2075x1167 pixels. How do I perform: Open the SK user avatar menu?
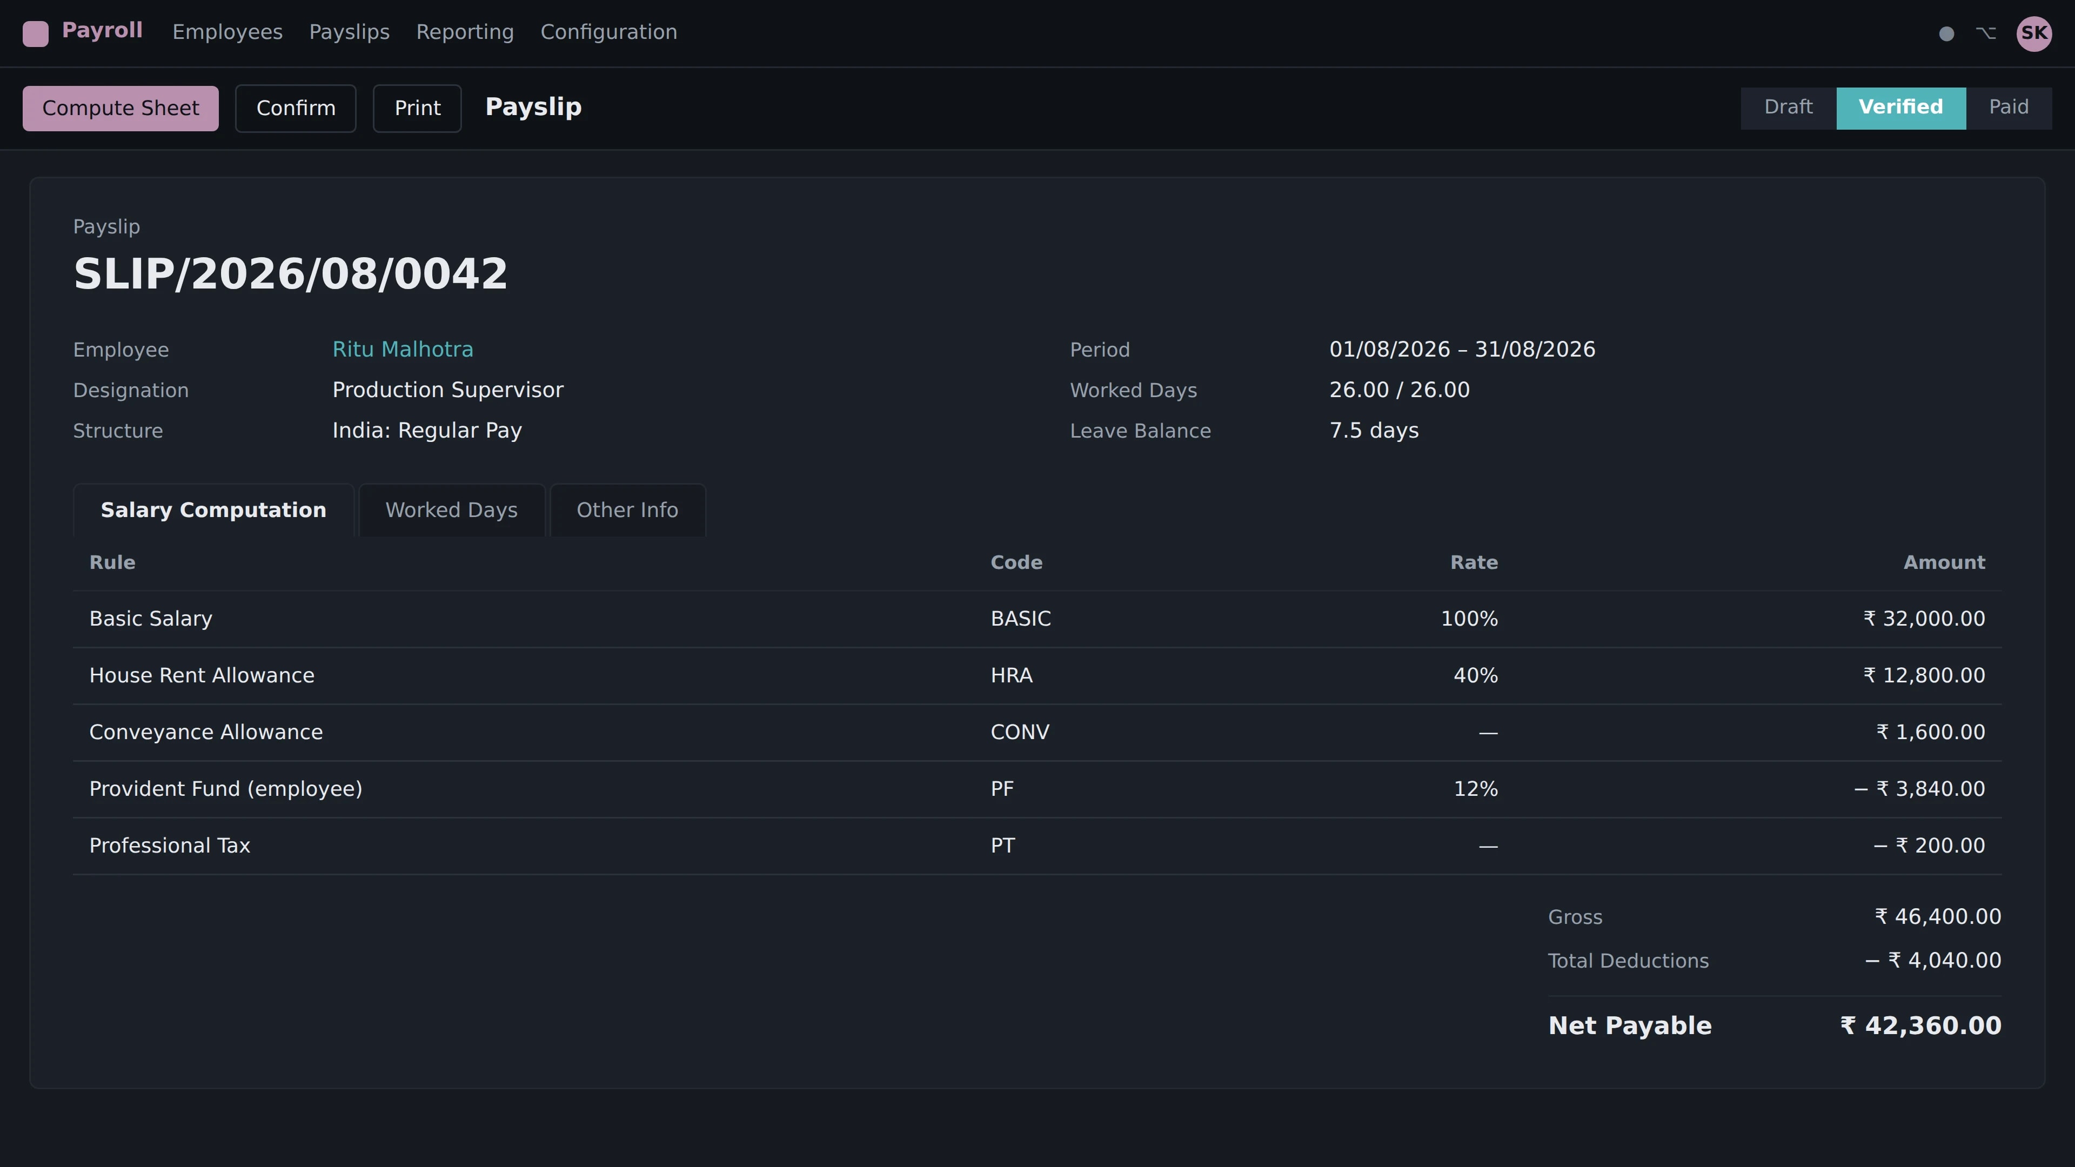point(2034,33)
